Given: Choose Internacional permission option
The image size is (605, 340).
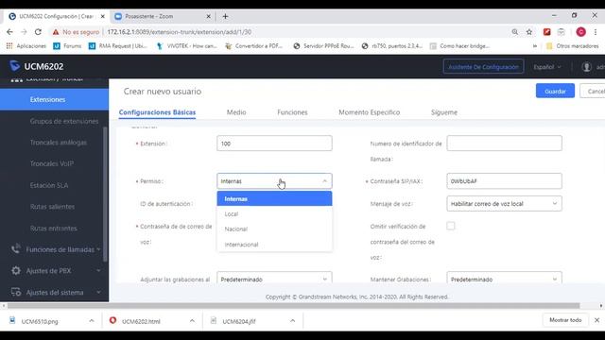Looking at the screenshot, I should coord(274,245).
